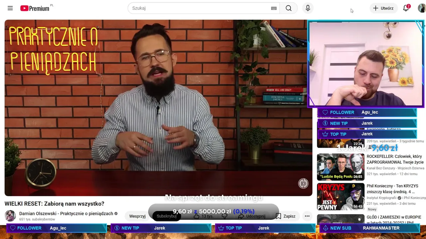Open Damian Olszewski channel avatar
Viewport: 426px width, 239px height.
[10, 216]
